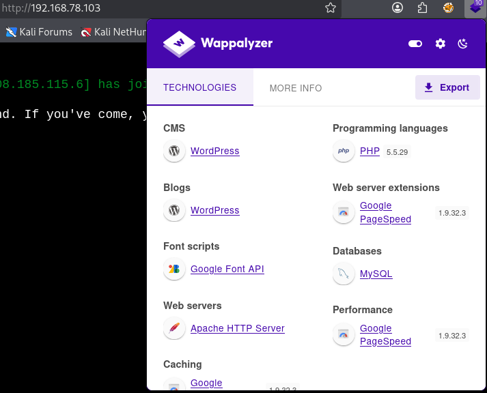Select the TECHNOLOGIES tab
Image resolution: width=487 pixels, height=393 pixels.
click(199, 87)
